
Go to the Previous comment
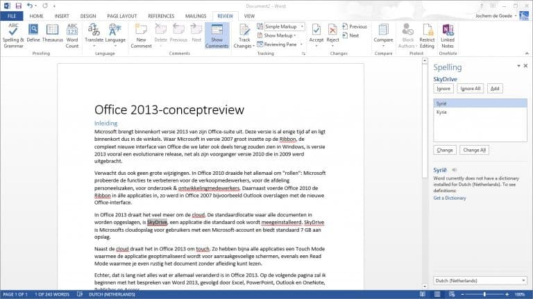point(178,33)
